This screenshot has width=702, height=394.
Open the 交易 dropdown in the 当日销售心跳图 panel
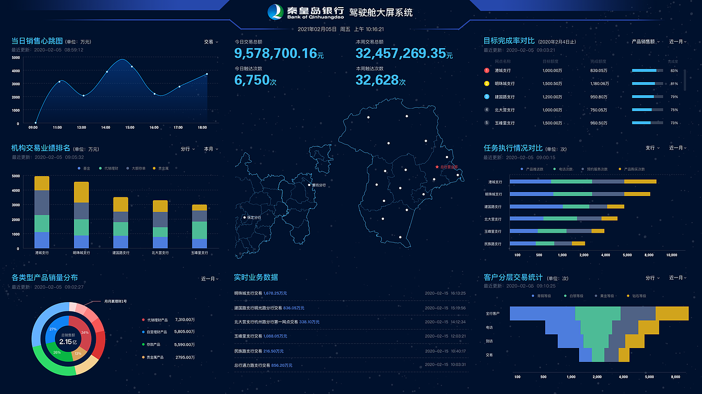pyautogui.click(x=211, y=42)
